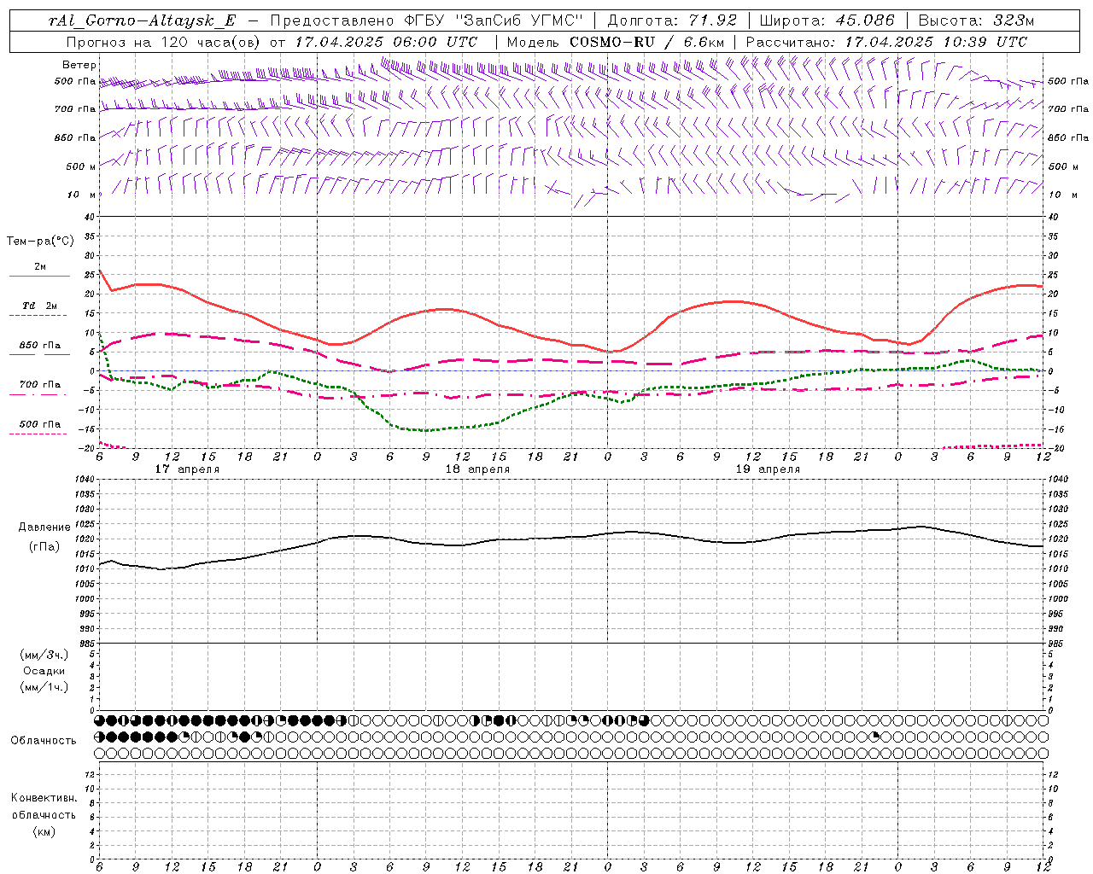Click the (мм/3ч.) precipitation unit label
1093x874 pixels.
point(44,655)
